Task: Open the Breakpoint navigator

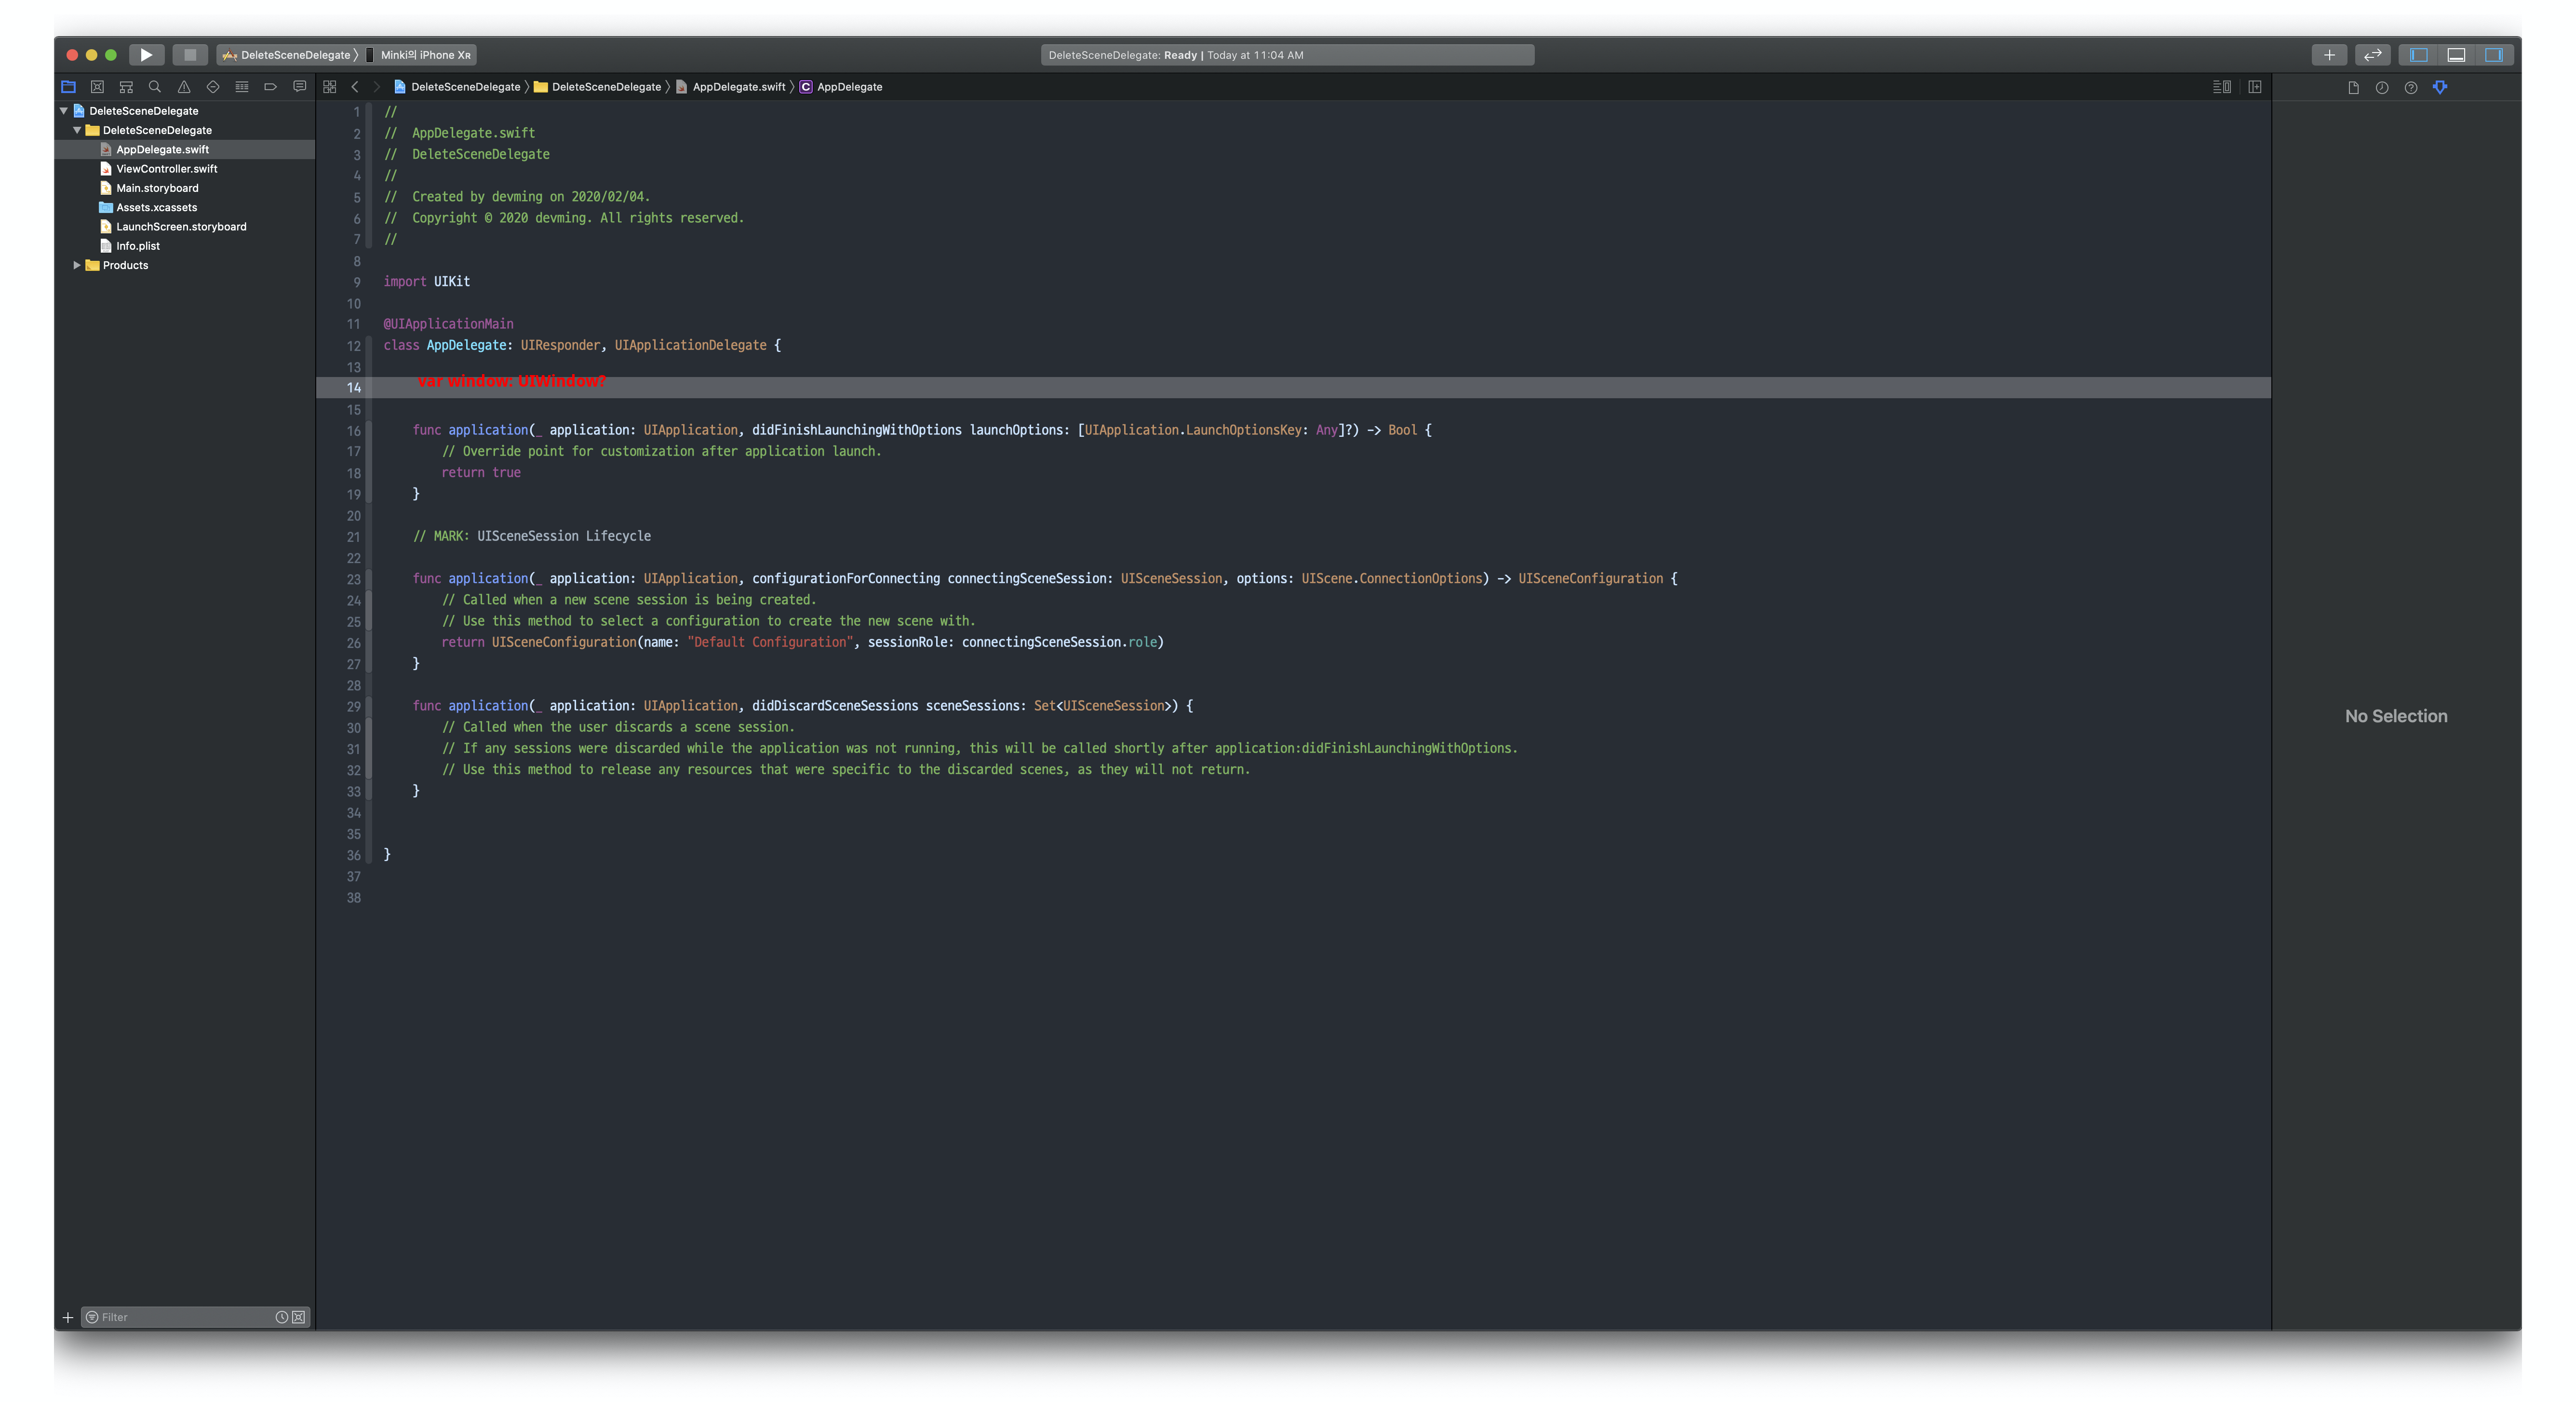Action: pos(270,87)
